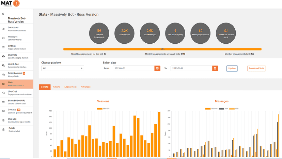
Task: Toggle received legend in Messages chart
Action: pyautogui.click(x=211, y=109)
